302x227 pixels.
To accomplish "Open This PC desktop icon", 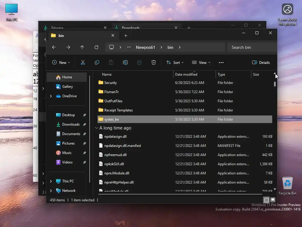I will tap(12, 12).
